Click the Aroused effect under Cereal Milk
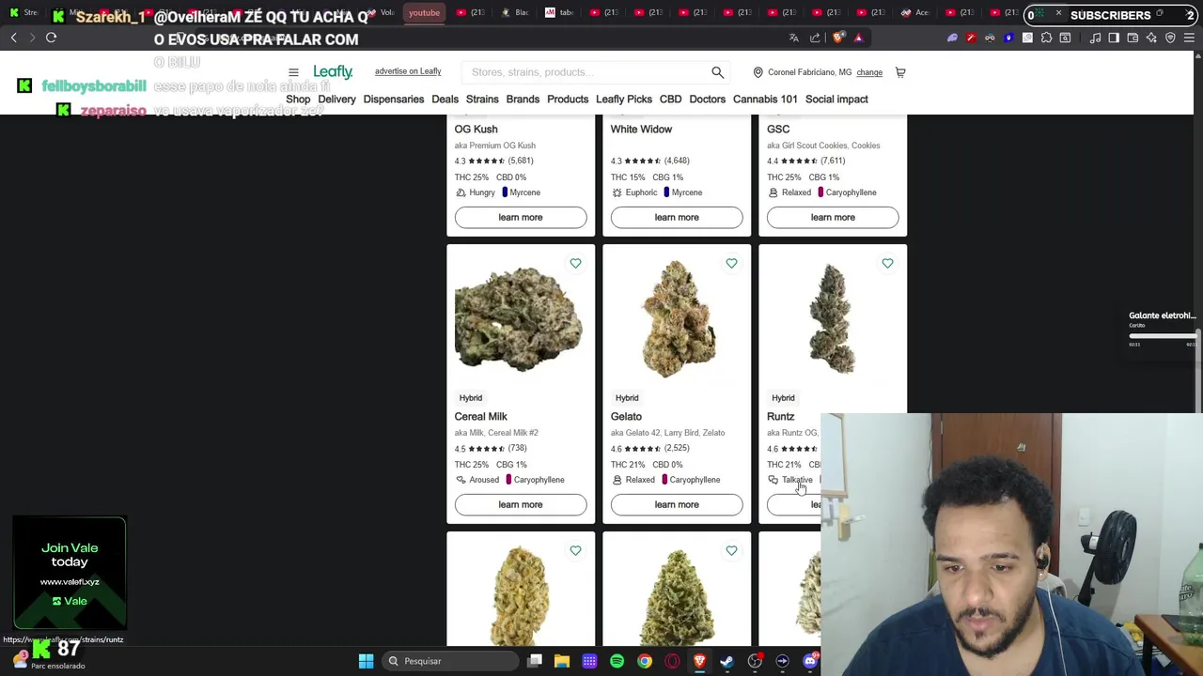 tap(484, 480)
